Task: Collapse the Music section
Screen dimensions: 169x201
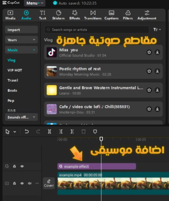Action: [x=21, y=50]
